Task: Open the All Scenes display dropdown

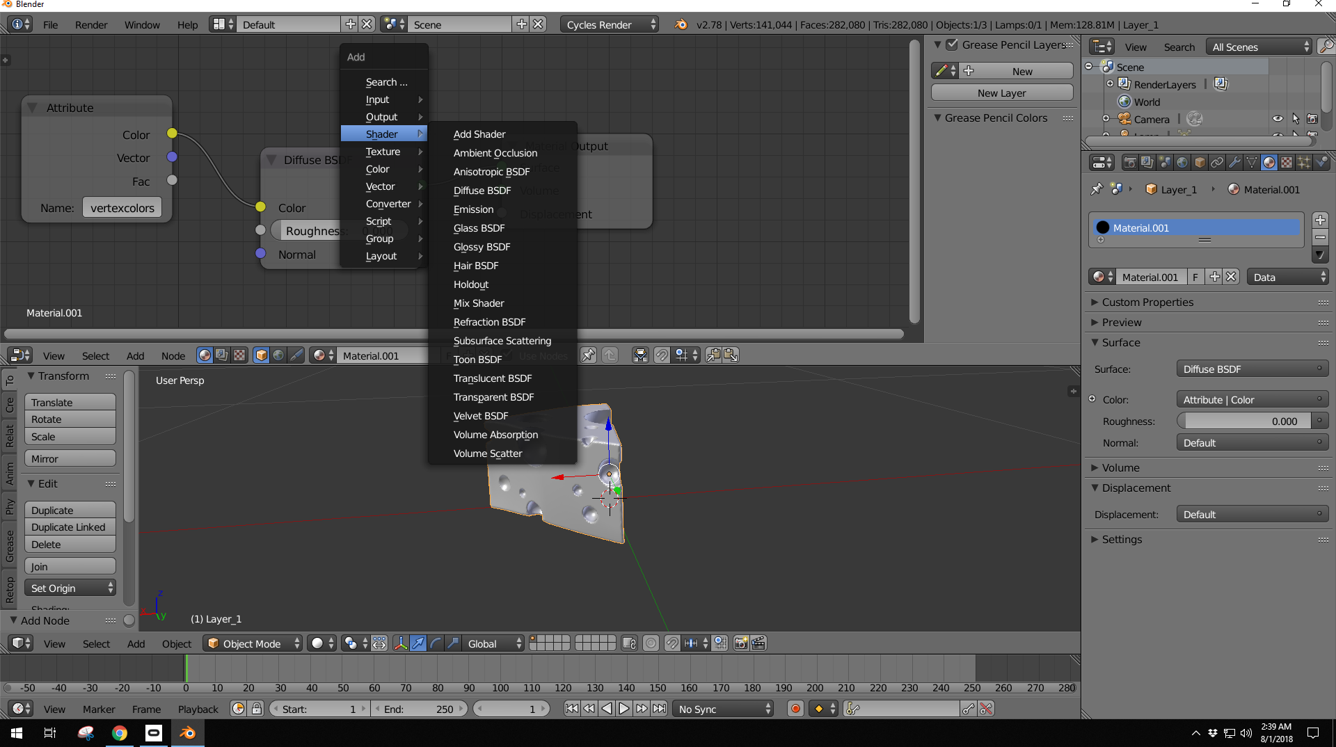Action: point(1258,47)
